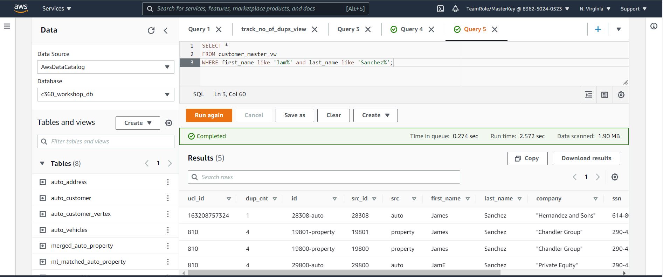Switch to track_no_of_dups_view tab
Viewport: 663px width, 277px height.
coord(274,29)
